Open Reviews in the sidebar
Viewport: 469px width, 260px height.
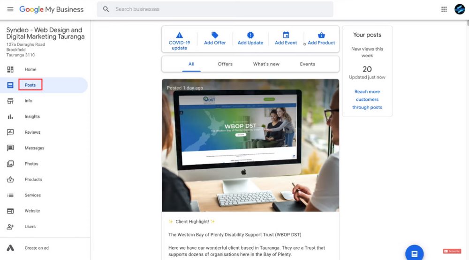click(32, 132)
